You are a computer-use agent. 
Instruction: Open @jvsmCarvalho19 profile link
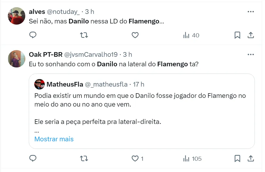pyautogui.click(x=91, y=54)
